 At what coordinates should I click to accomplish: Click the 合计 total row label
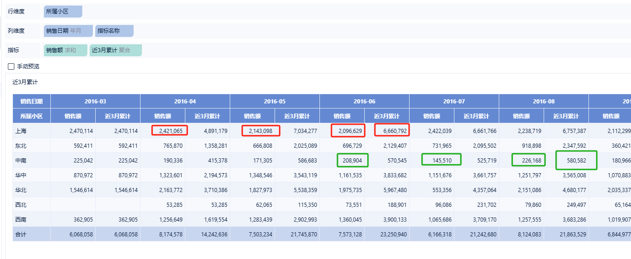[x=20, y=235]
